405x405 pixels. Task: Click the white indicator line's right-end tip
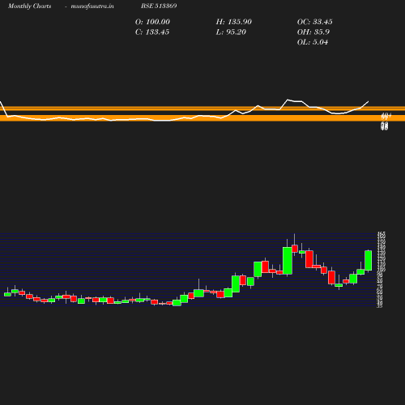(x=369, y=102)
